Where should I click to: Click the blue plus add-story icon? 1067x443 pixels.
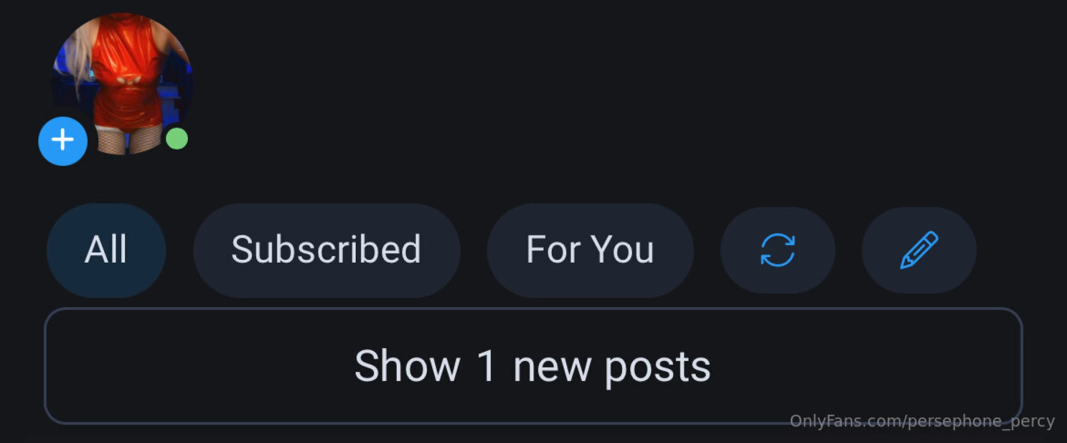pos(63,141)
